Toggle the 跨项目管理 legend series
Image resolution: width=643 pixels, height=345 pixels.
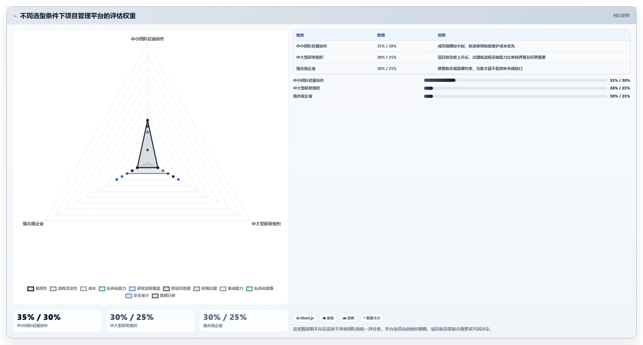[x=177, y=289]
